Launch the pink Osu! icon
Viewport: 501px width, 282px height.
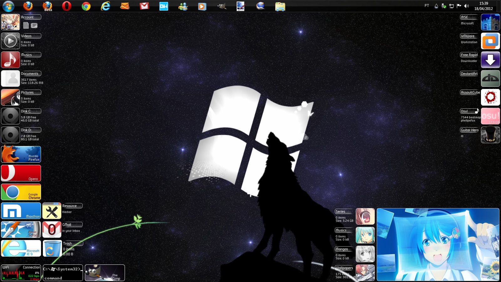(x=490, y=116)
